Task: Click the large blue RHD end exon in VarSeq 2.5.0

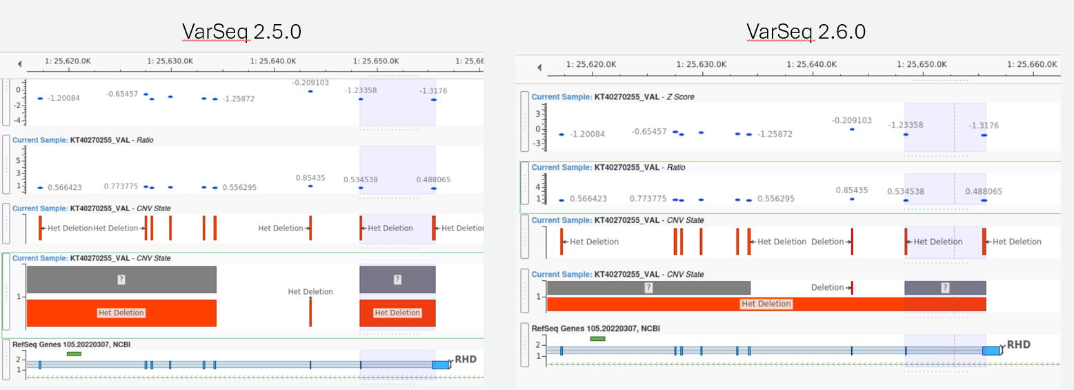Action: tap(441, 364)
